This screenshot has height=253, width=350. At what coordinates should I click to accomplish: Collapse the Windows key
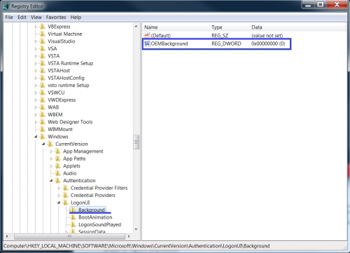tap(36, 137)
